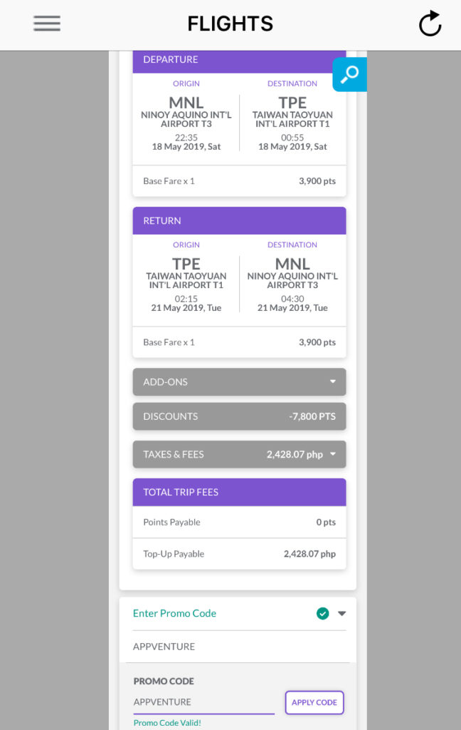Image resolution: width=461 pixels, height=730 pixels.
Task: Click the green promo valid checkmark
Action: (x=322, y=614)
